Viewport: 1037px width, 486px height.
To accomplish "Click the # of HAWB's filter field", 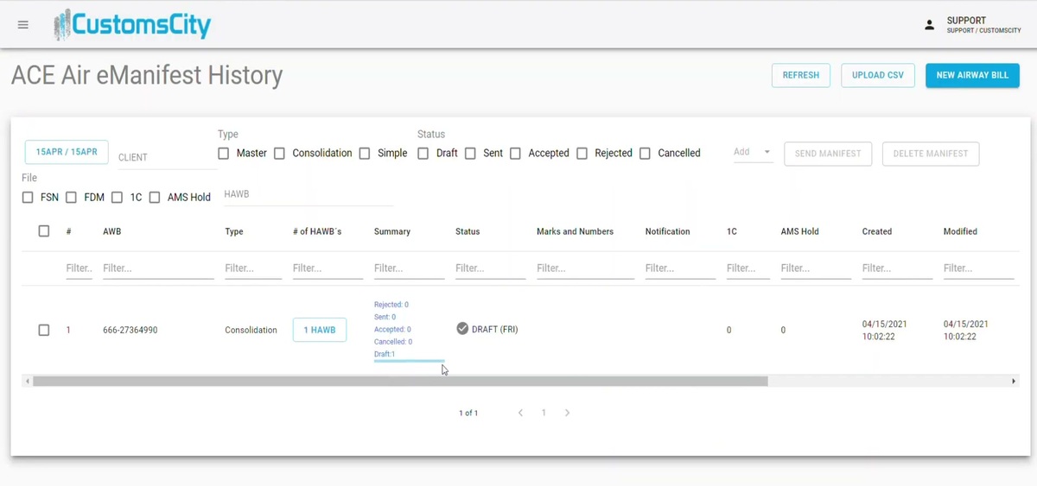I will [x=328, y=268].
